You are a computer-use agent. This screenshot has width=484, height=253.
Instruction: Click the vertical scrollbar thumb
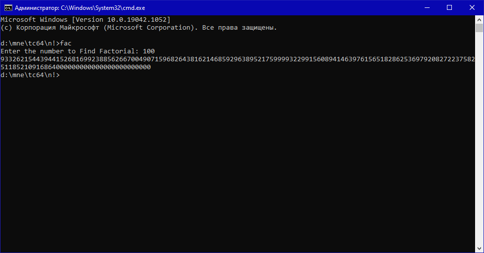tap(479, 28)
